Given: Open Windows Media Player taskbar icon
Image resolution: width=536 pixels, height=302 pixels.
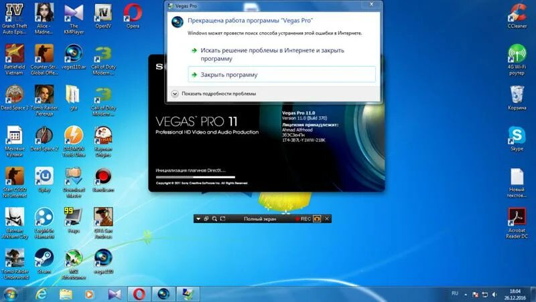Looking at the screenshot, I should click(90, 294).
